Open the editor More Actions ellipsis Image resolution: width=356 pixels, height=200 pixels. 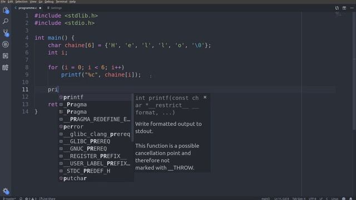[x=352, y=8]
